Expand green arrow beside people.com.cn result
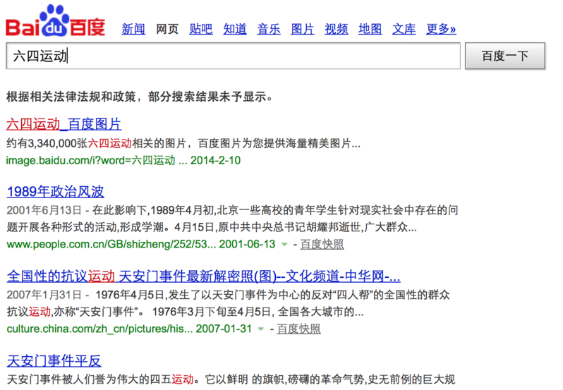The width and height of the screenshot is (563, 390). 284,245
